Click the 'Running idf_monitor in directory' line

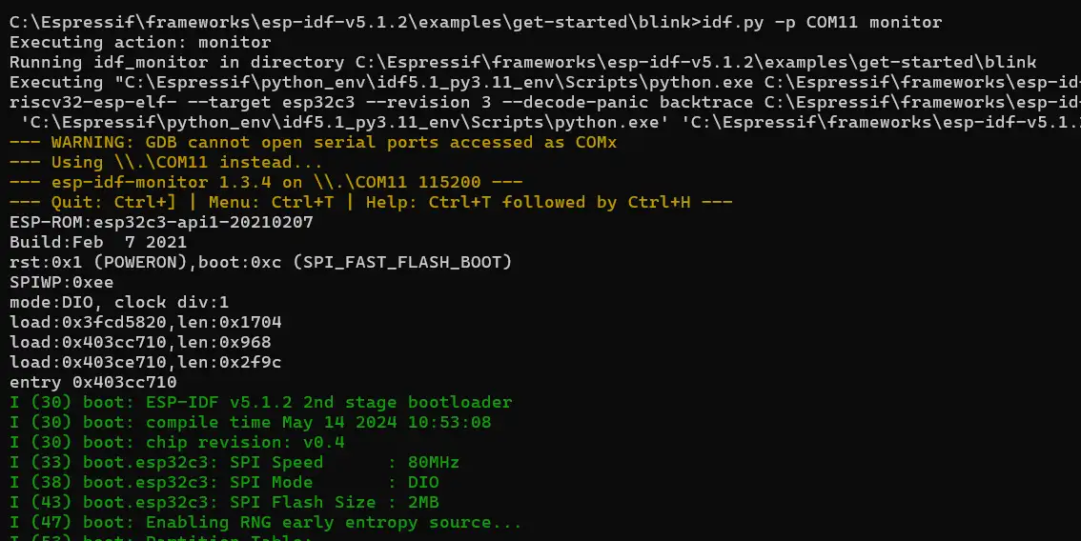point(522,62)
